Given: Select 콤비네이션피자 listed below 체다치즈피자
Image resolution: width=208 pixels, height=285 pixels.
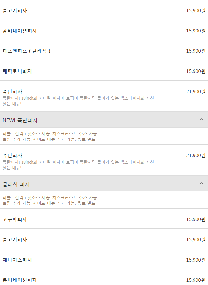Looking at the screenshot, I should point(20,280).
